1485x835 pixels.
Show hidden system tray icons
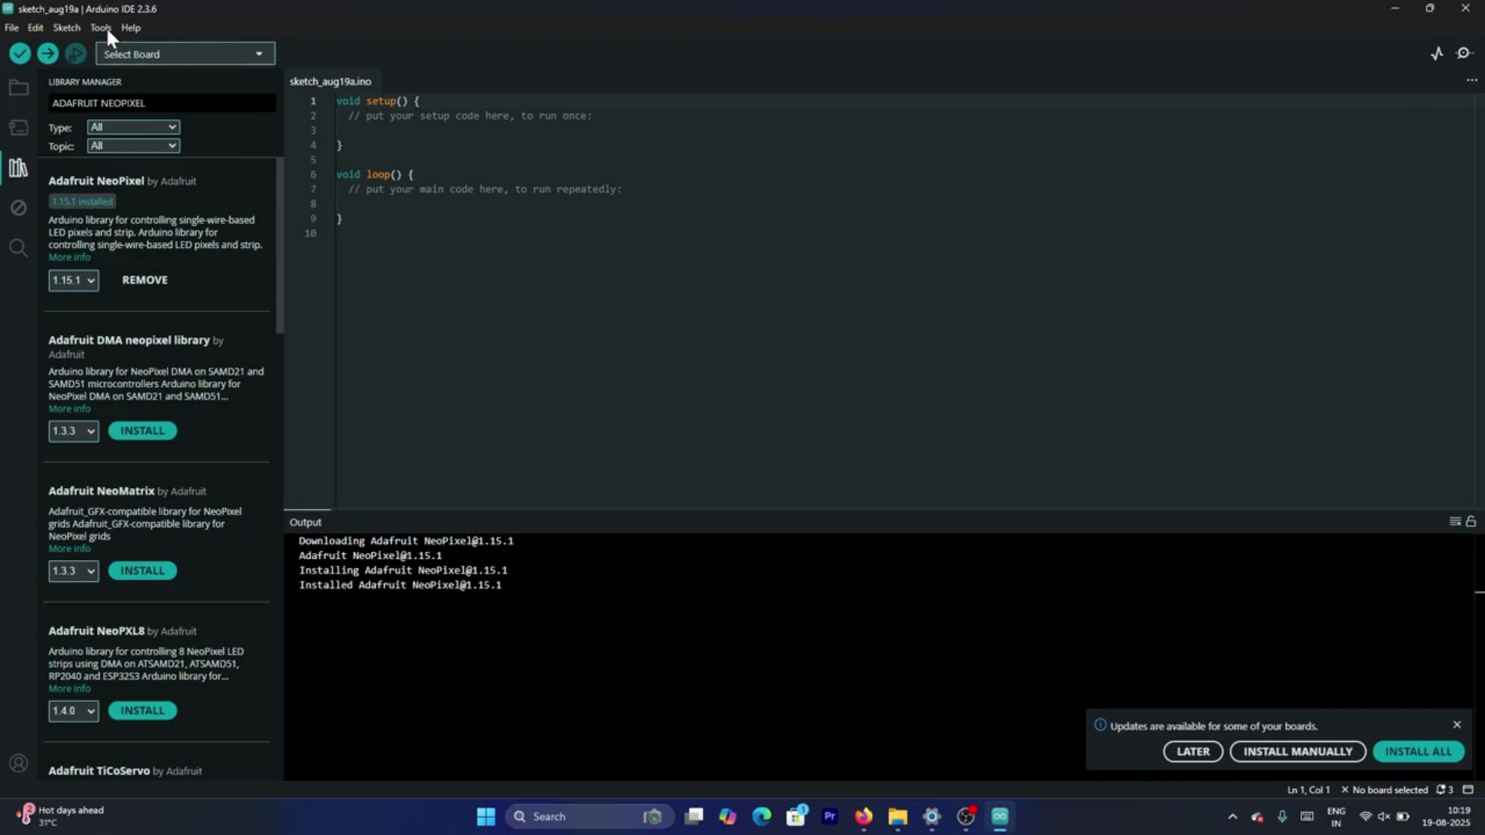(1233, 816)
